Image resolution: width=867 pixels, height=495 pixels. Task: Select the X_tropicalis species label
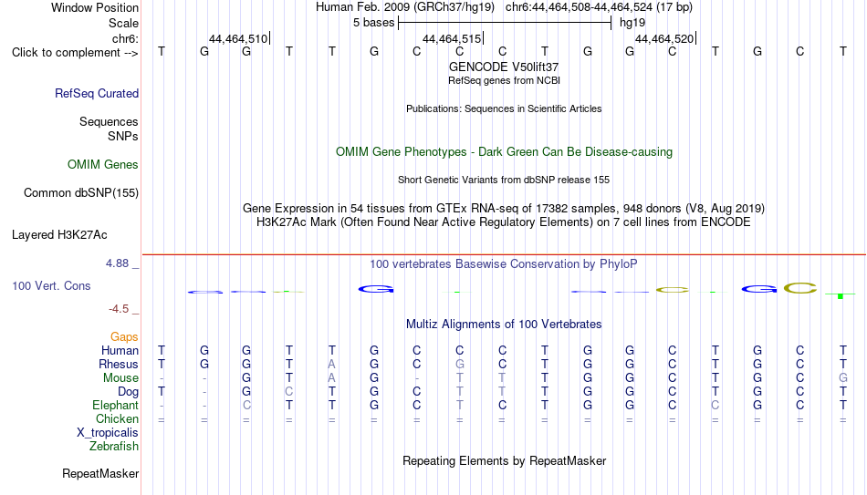coord(108,433)
